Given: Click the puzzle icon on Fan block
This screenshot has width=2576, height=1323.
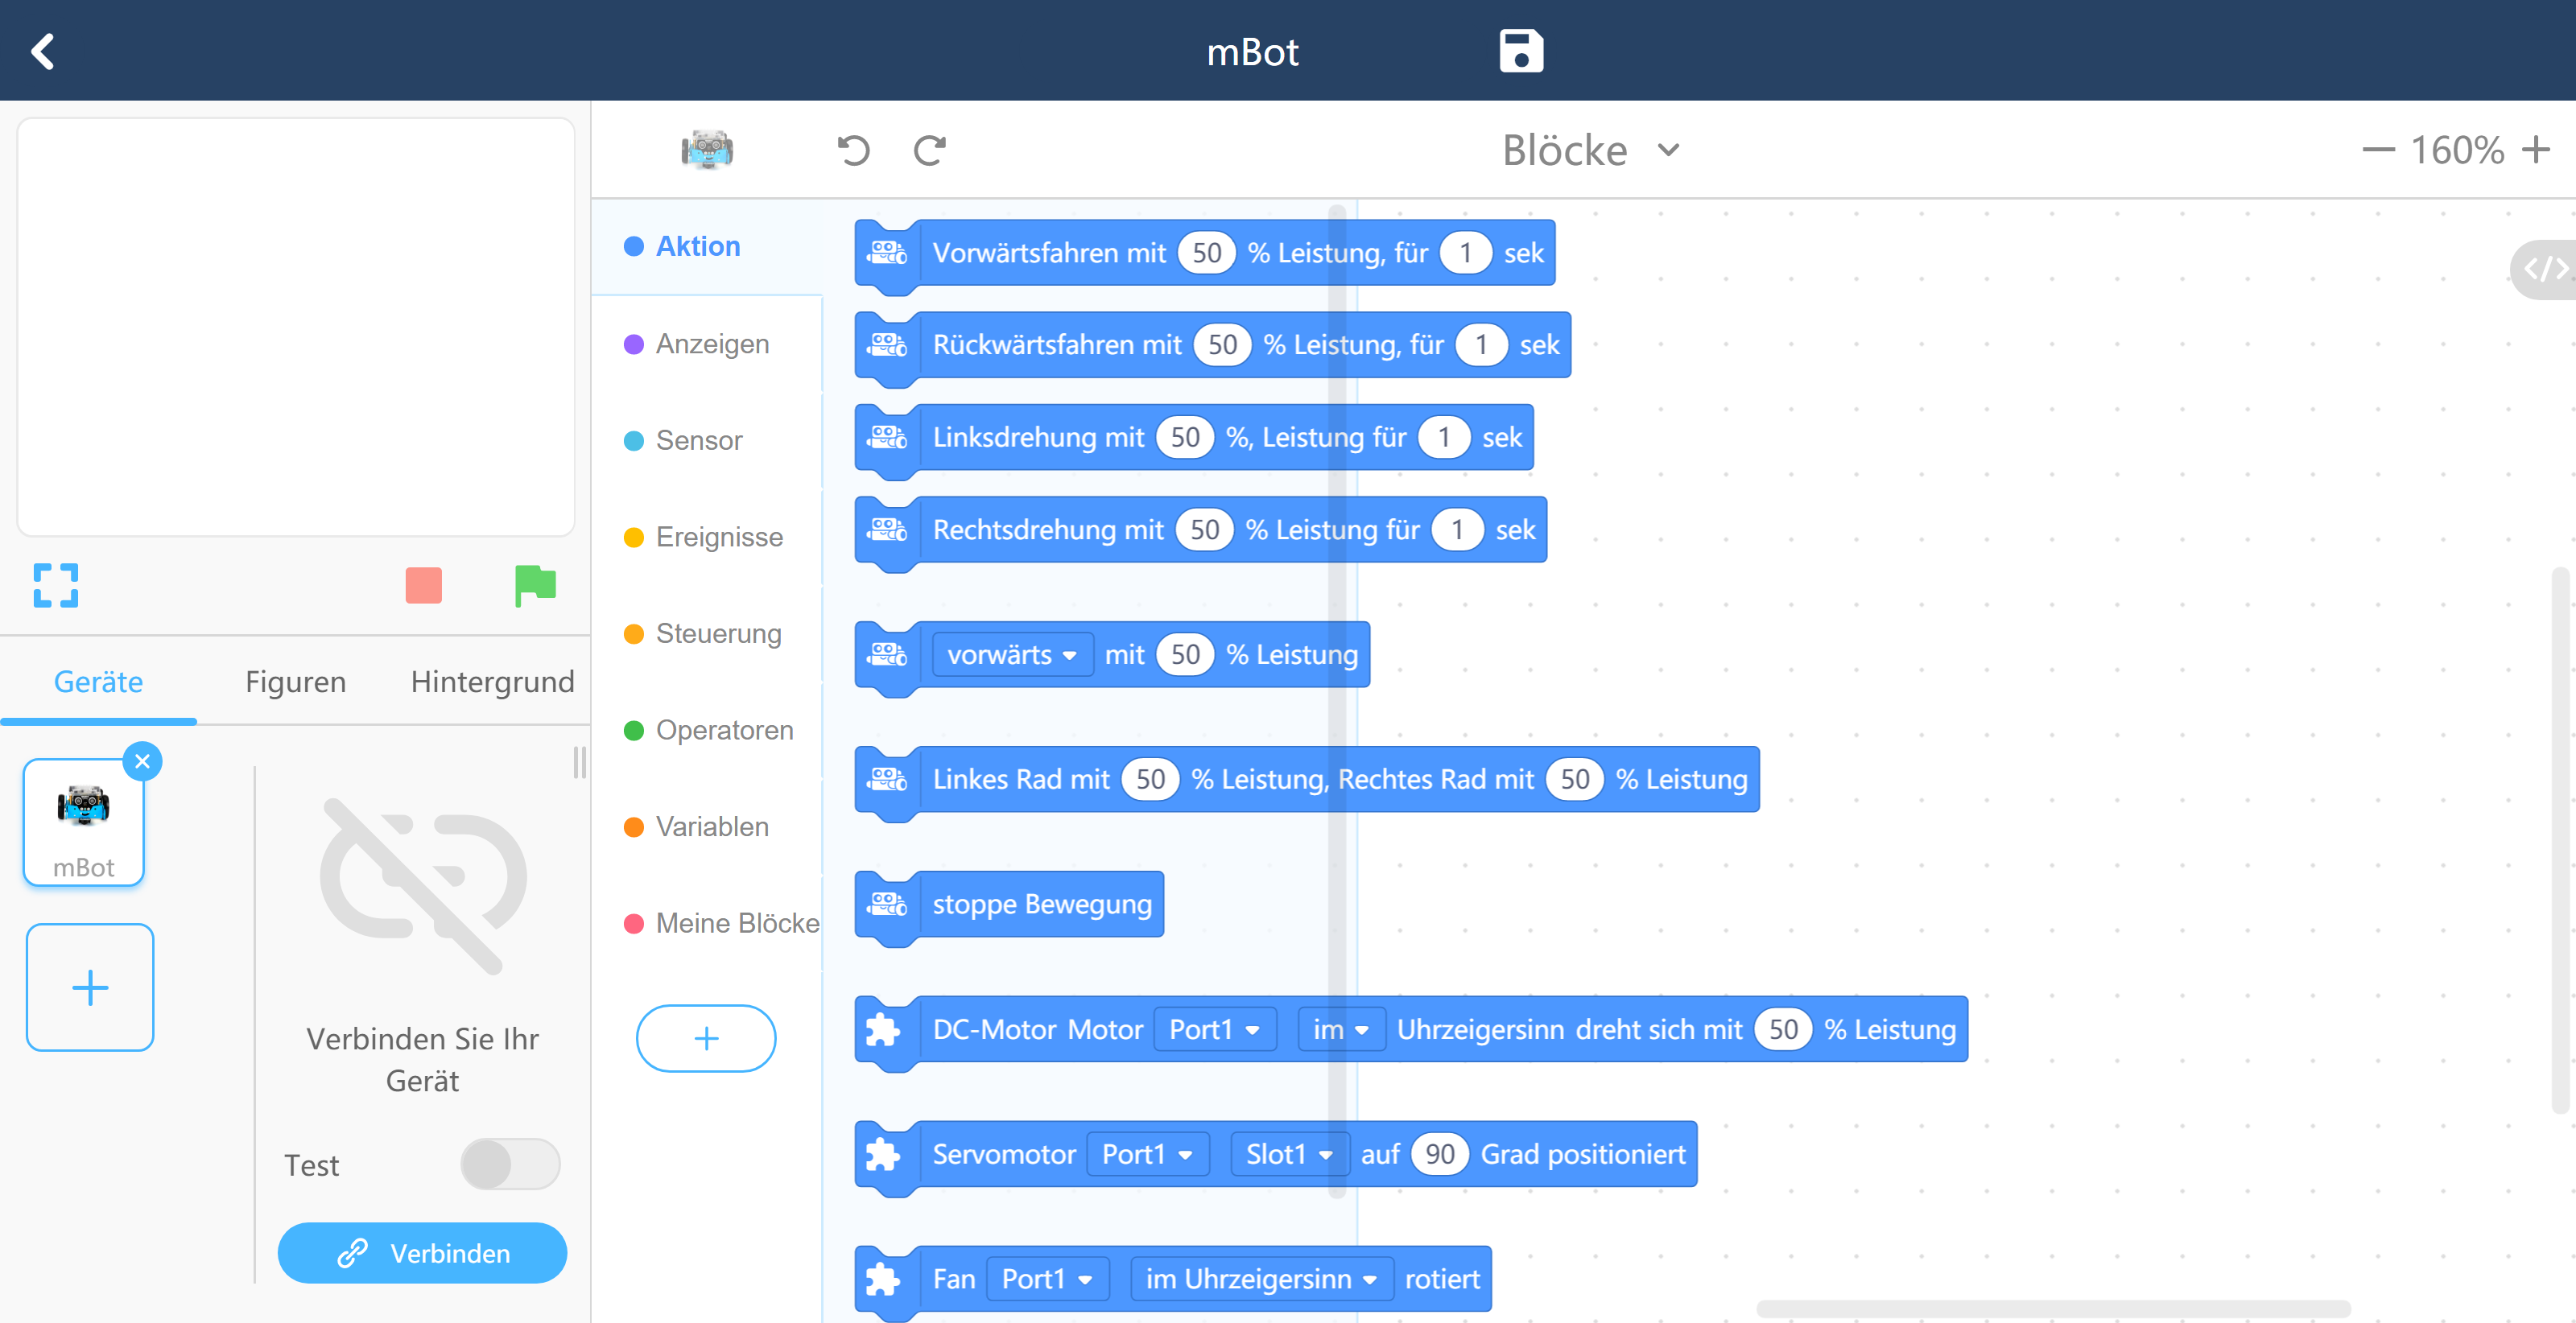Looking at the screenshot, I should pyautogui.click(x=883, y=1280).
